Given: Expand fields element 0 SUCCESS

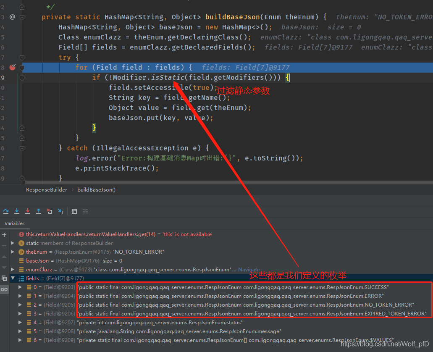Looking at the screenshot, I should pos(20,287).
